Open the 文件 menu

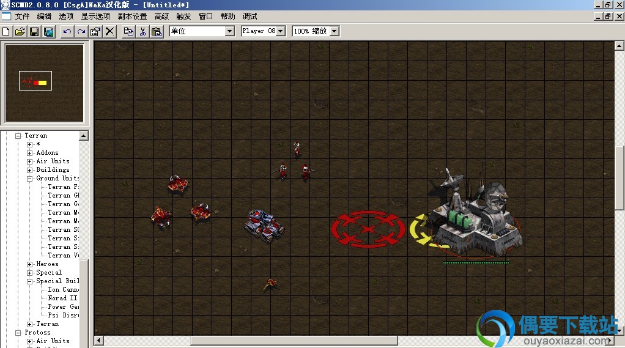tap(22, 17)
